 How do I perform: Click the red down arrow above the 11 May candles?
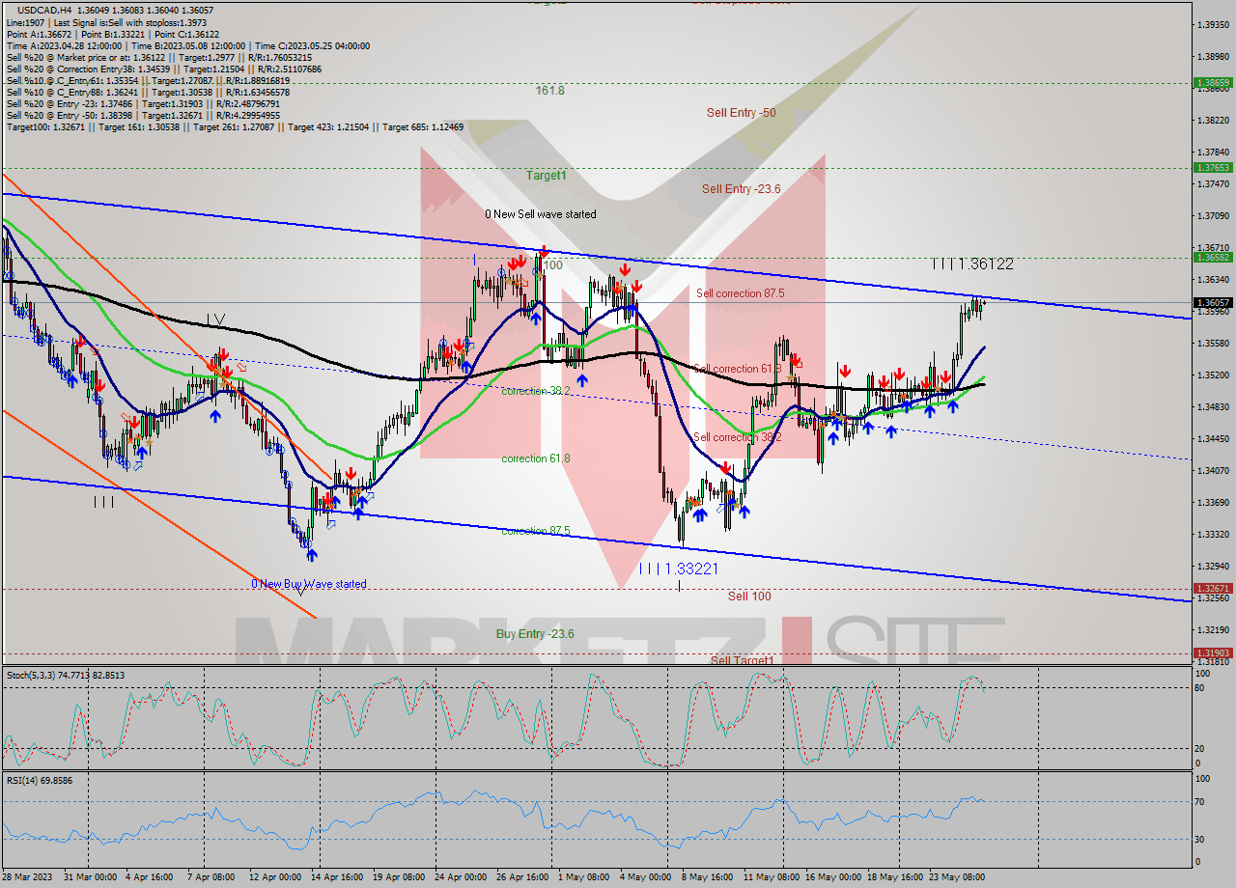tap(795, 360)
